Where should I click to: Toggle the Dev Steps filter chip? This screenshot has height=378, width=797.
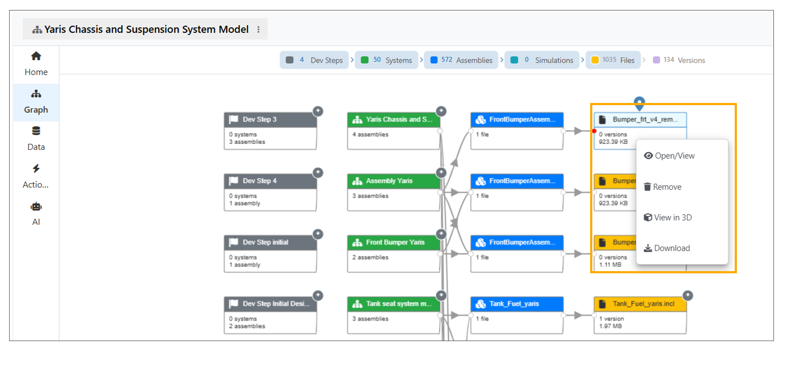[x=314, y=60]
